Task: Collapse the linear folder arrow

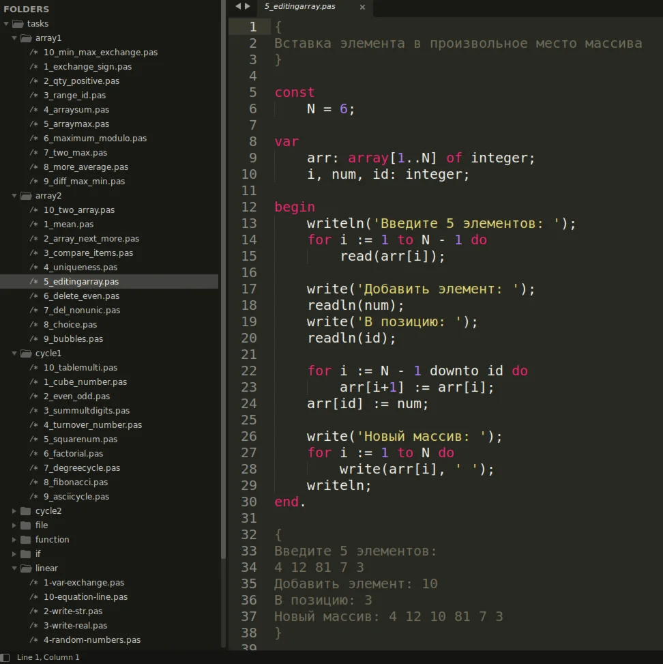Action: click(14, 568)
